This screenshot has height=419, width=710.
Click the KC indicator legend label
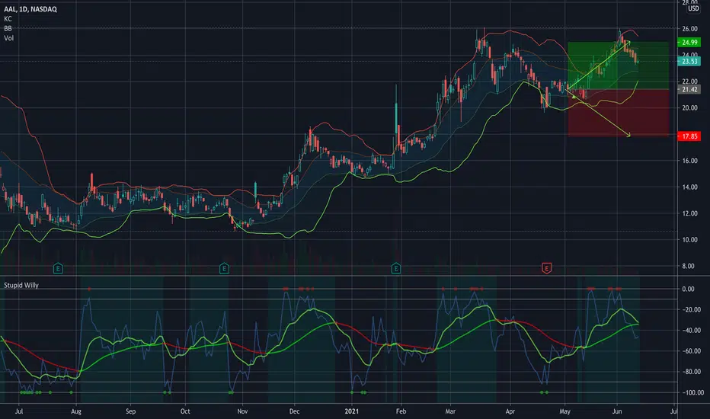8,18
